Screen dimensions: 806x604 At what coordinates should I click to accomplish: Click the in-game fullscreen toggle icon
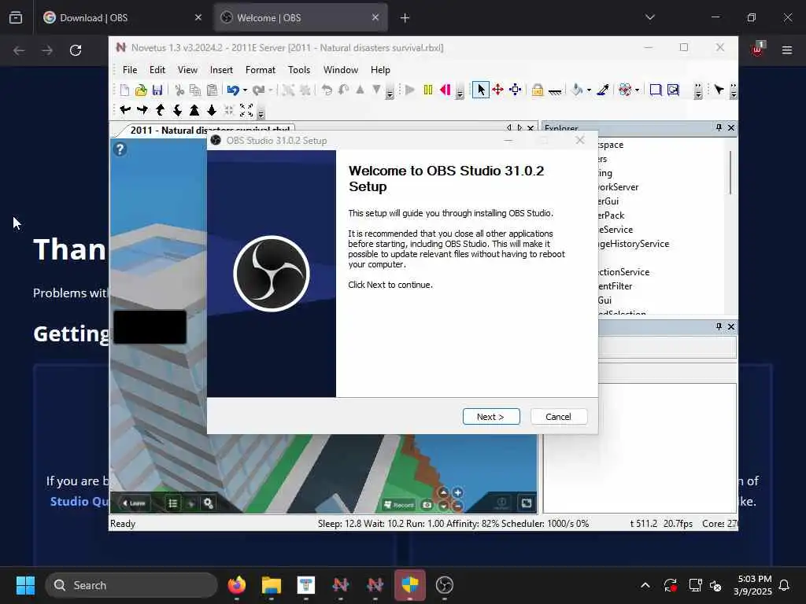(527, 503)
